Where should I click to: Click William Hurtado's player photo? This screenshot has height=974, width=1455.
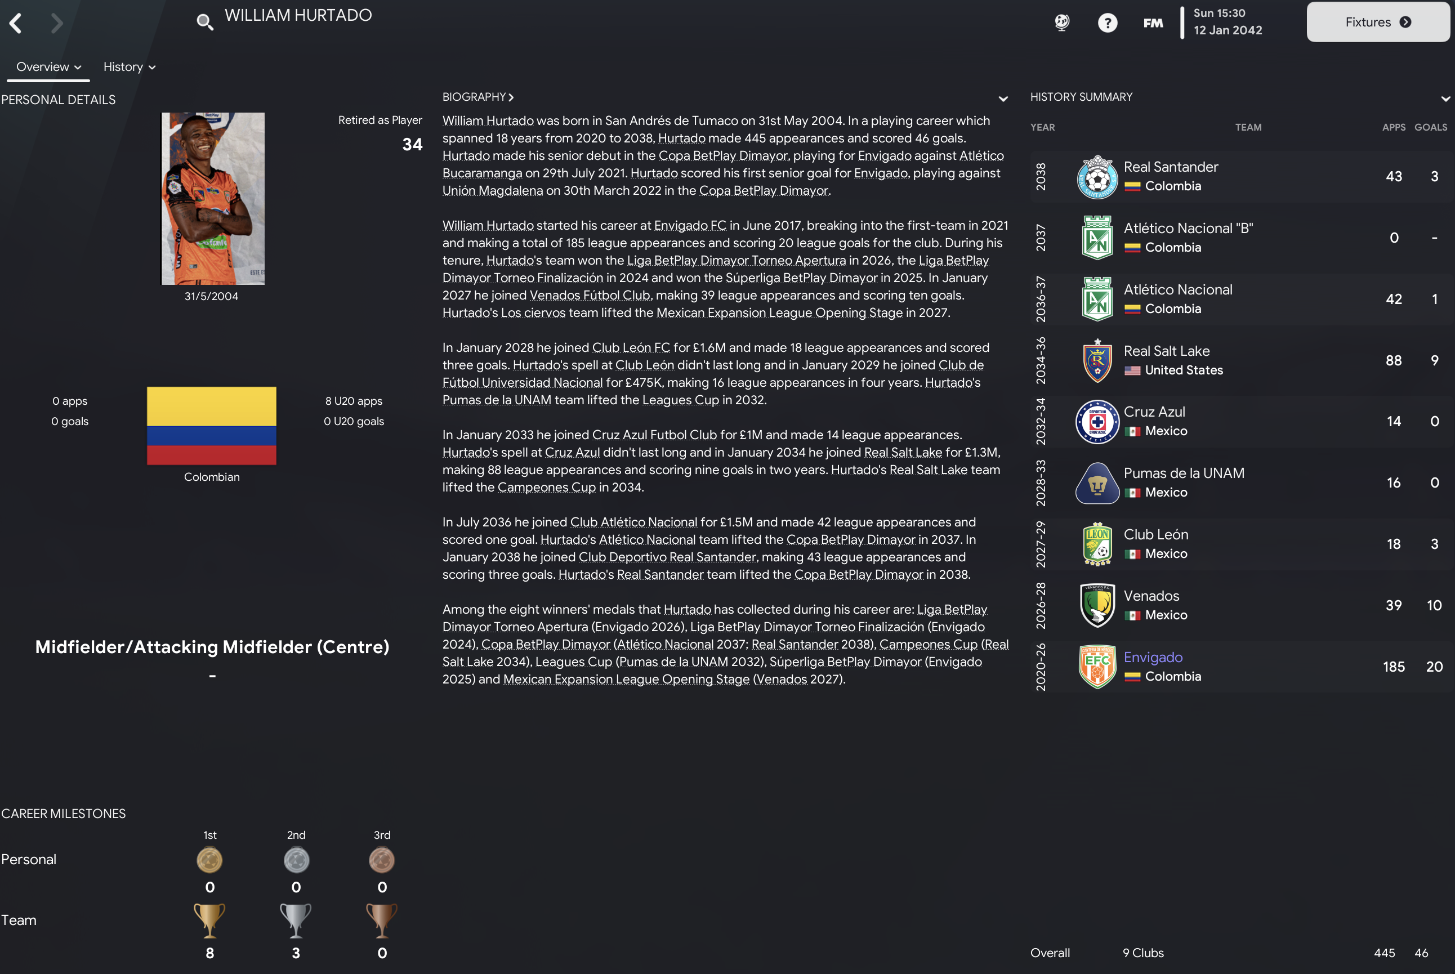212,199
